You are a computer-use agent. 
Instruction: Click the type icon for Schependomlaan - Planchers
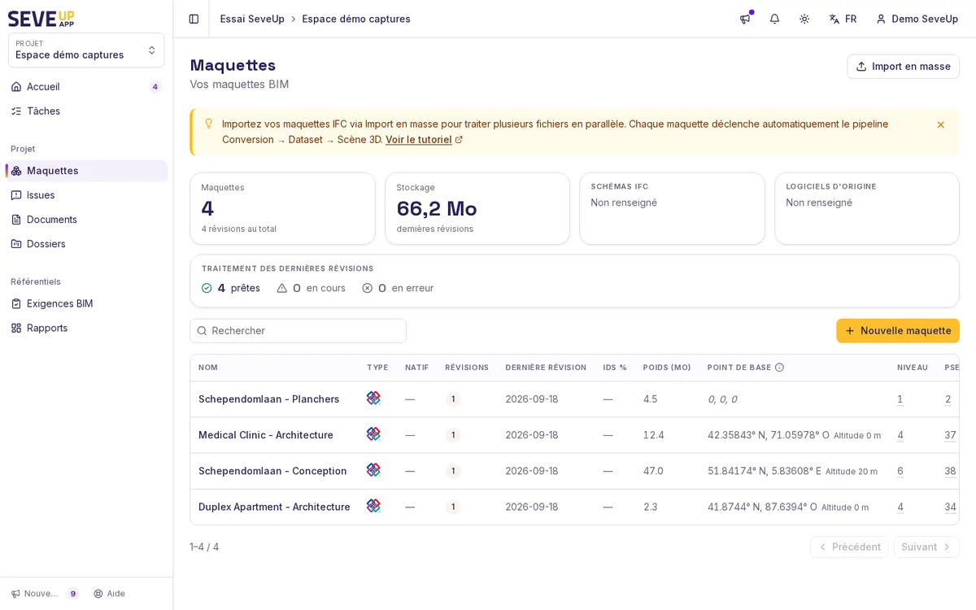[373, 398]
